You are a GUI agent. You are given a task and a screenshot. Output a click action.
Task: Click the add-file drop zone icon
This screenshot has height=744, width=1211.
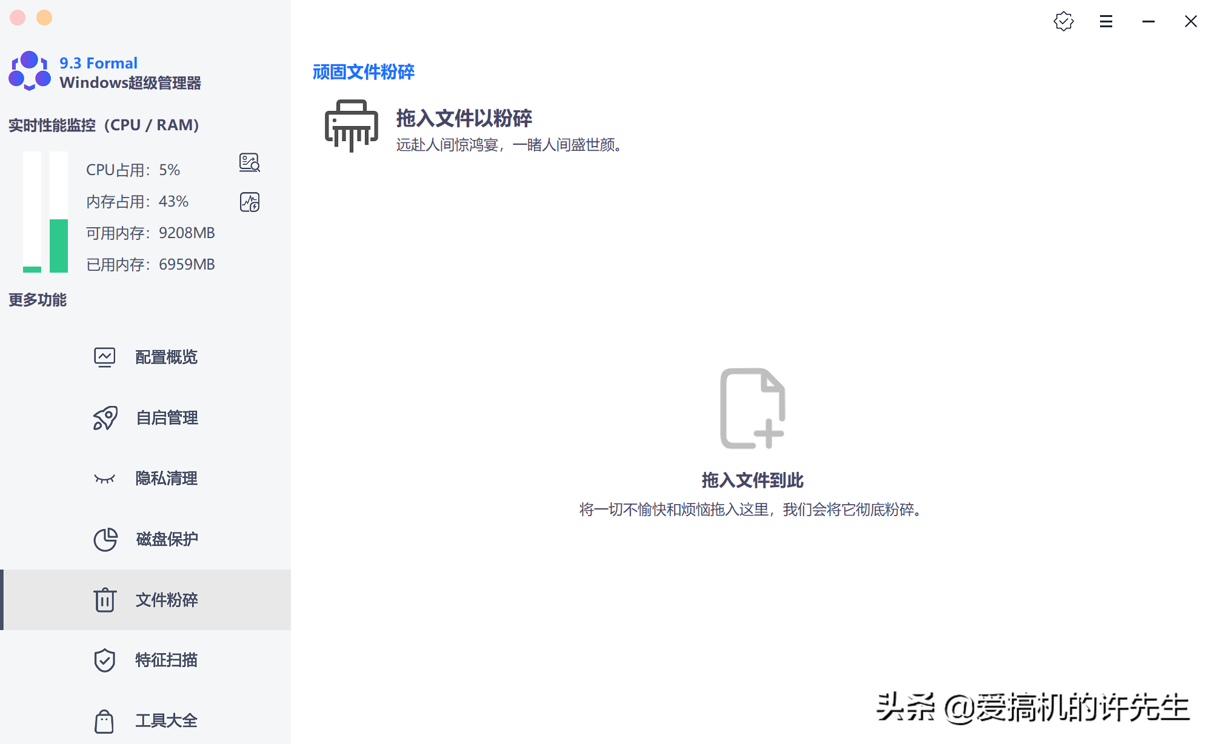752,408
